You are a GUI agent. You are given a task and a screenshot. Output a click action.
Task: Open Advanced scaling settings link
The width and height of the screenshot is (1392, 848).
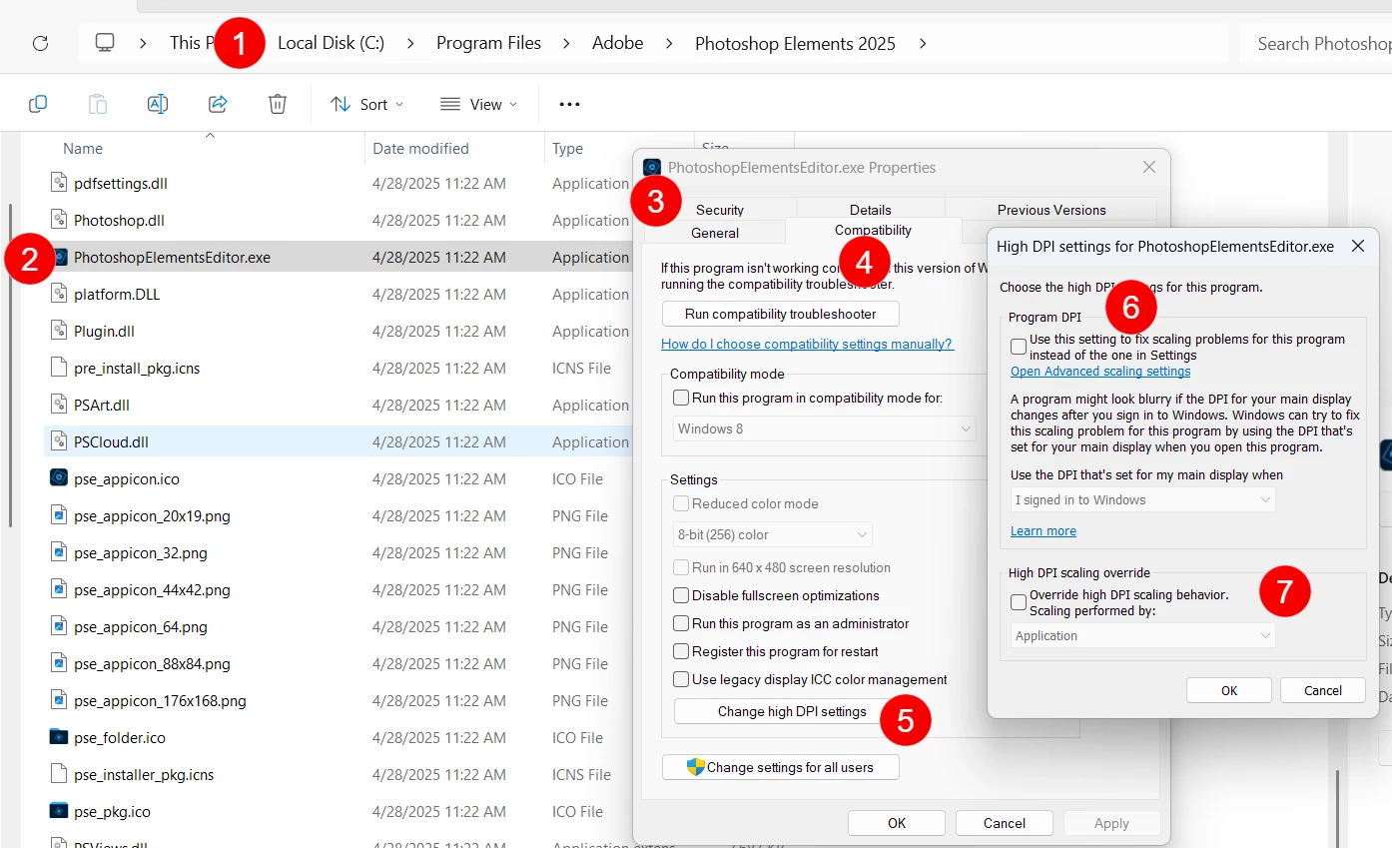click(x=1100, y=372)
